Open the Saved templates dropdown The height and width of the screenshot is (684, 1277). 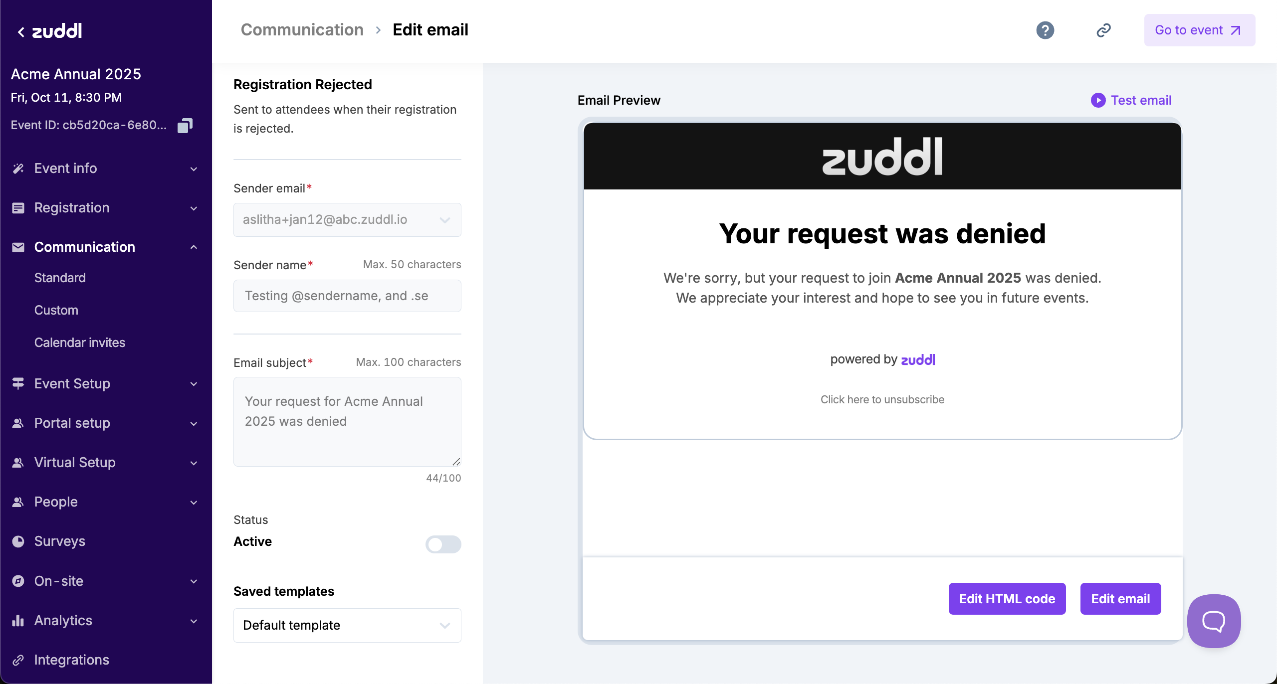(347, 625)
